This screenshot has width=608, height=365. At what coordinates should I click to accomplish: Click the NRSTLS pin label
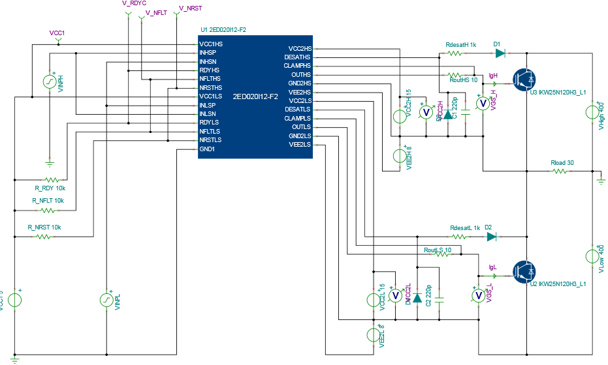[x=210, y=140]
